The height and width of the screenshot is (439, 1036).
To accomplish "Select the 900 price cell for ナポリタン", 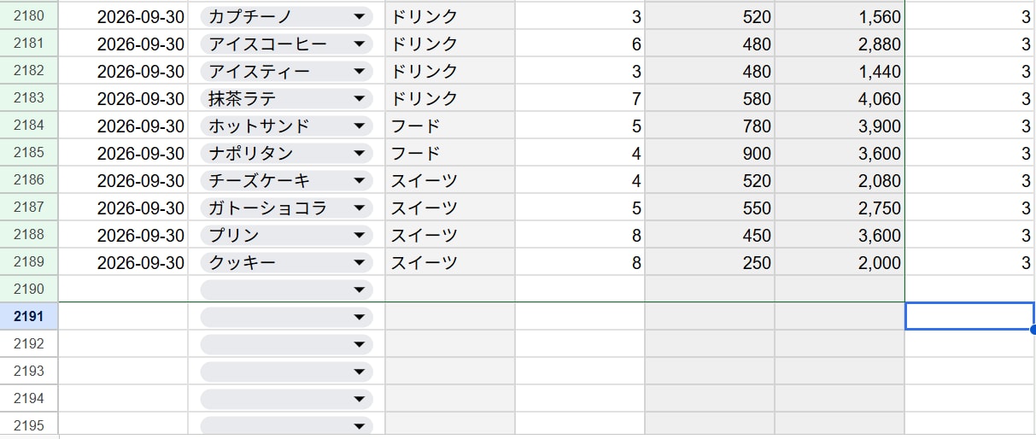I will coord(710,153).
